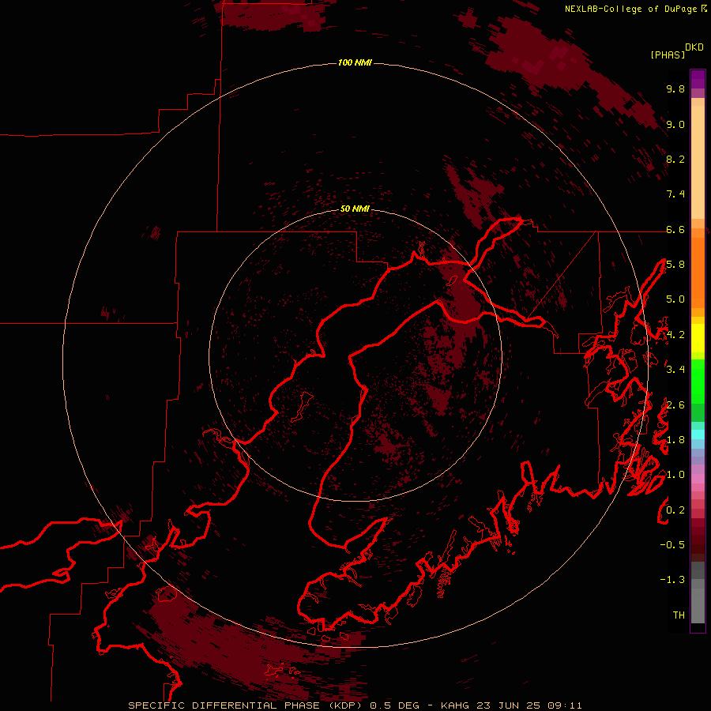
Task: Select the 5.8 legend value
Action: click(675, 265)
